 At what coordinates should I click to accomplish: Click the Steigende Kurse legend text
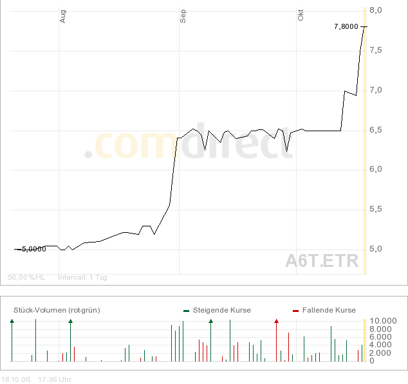222,310
